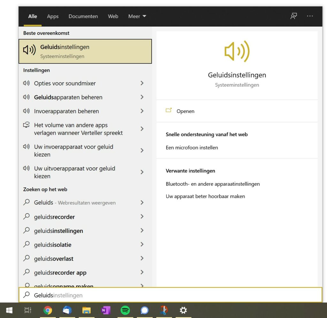
Task: Switch to the Apps tab
Action: tap(53, 16)
